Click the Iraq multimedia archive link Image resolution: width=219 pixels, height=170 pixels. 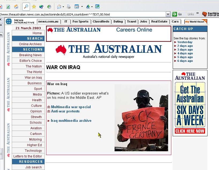(71, 120)
